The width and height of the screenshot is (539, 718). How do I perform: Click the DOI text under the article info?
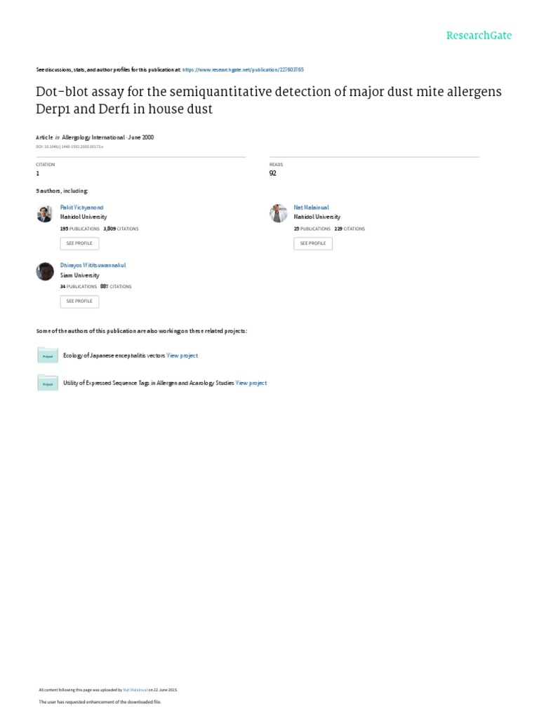[69, 147]
